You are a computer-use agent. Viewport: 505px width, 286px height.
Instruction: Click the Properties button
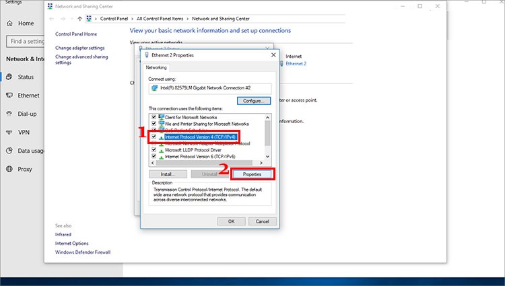[252, 174]
